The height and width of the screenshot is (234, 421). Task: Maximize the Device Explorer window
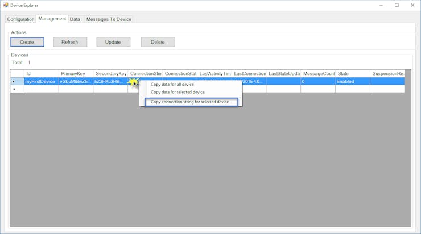point(397,5)
